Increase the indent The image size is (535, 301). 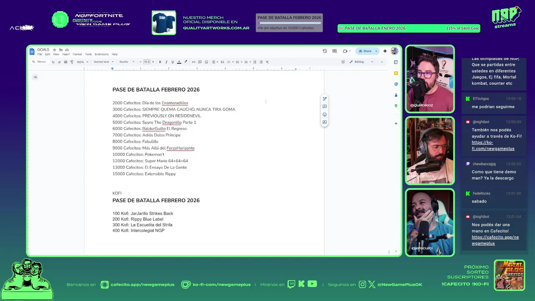point(261,62)
